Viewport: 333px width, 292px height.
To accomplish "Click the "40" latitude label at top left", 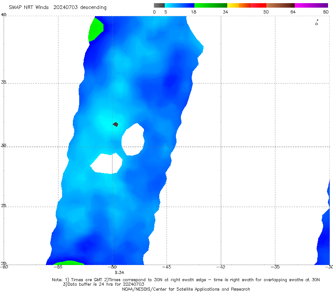I will (x=4, y=15).
